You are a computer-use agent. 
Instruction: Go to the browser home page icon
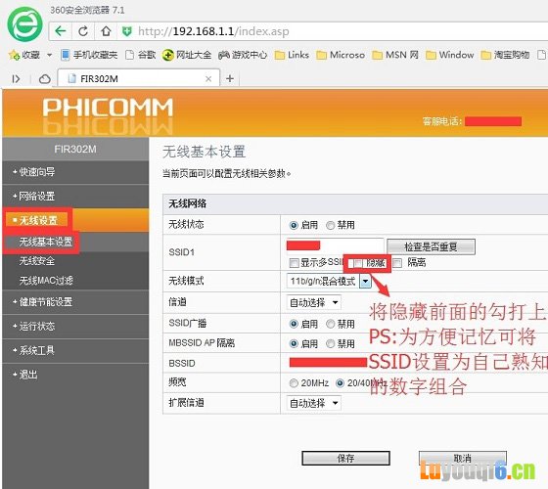click(x=106, y=31)
